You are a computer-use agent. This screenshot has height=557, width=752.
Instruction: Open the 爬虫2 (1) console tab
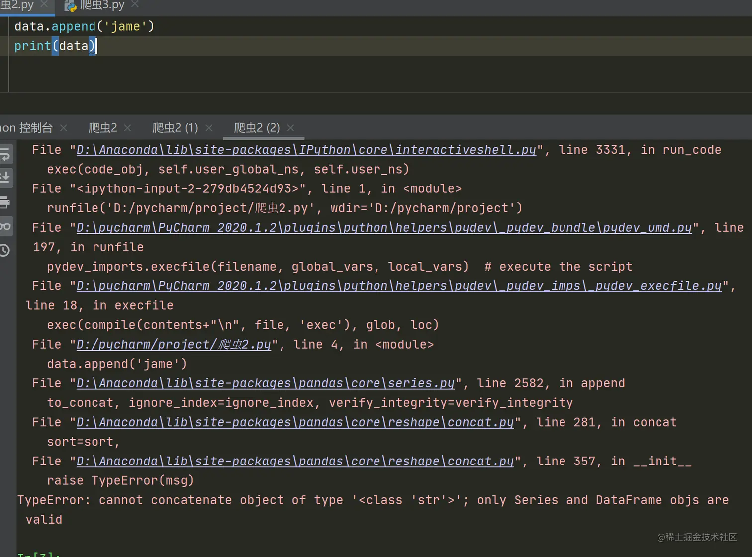175,128
